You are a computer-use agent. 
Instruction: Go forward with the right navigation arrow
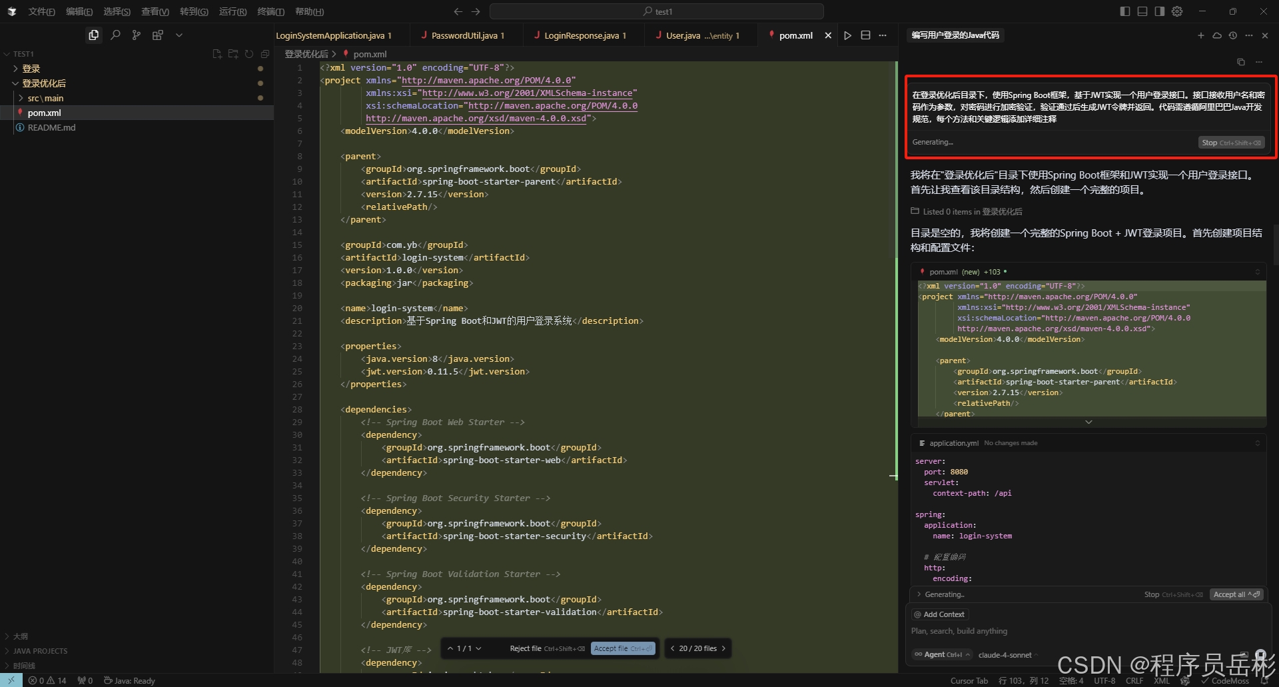pyautogui.click(x=476, y=11)
